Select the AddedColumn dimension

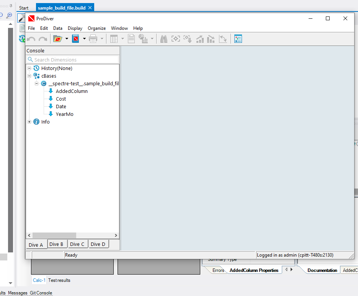coord(72,91)
